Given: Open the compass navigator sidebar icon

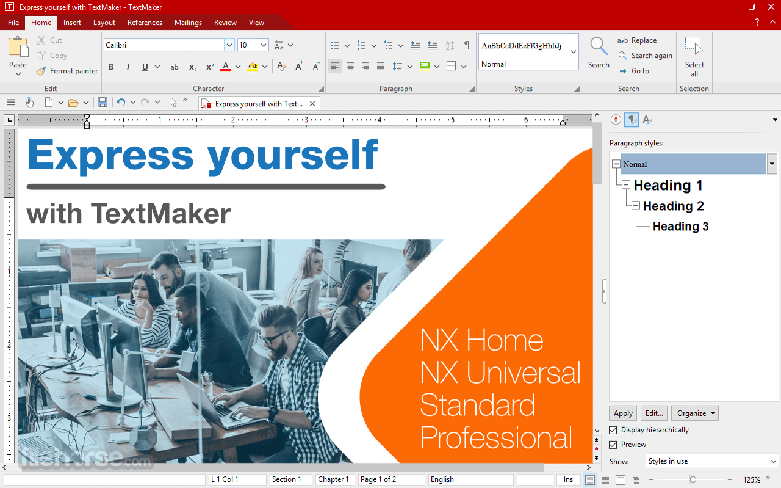Looking at the screenshot, I should pyautogui.click(x=616, y=120).
